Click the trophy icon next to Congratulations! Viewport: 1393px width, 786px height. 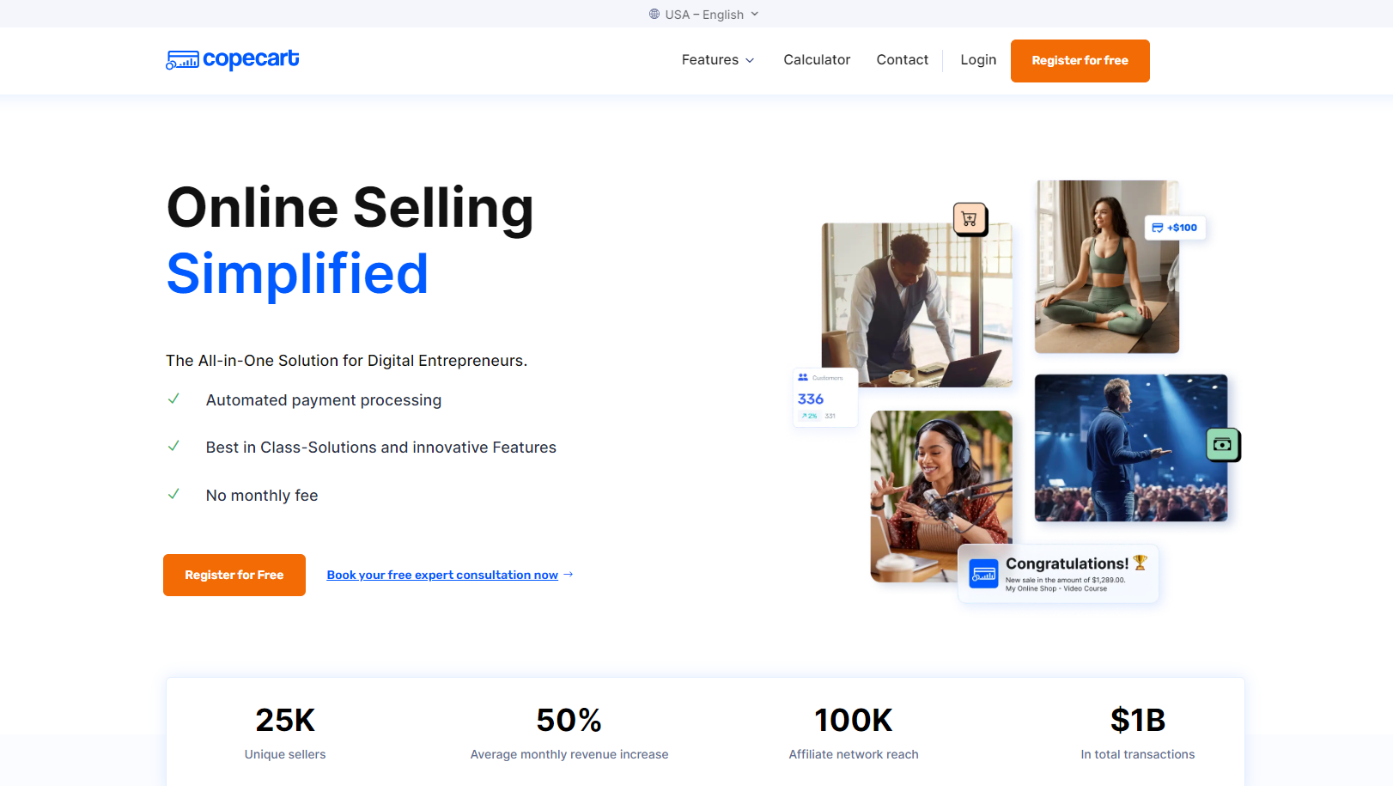[1141, 563]
